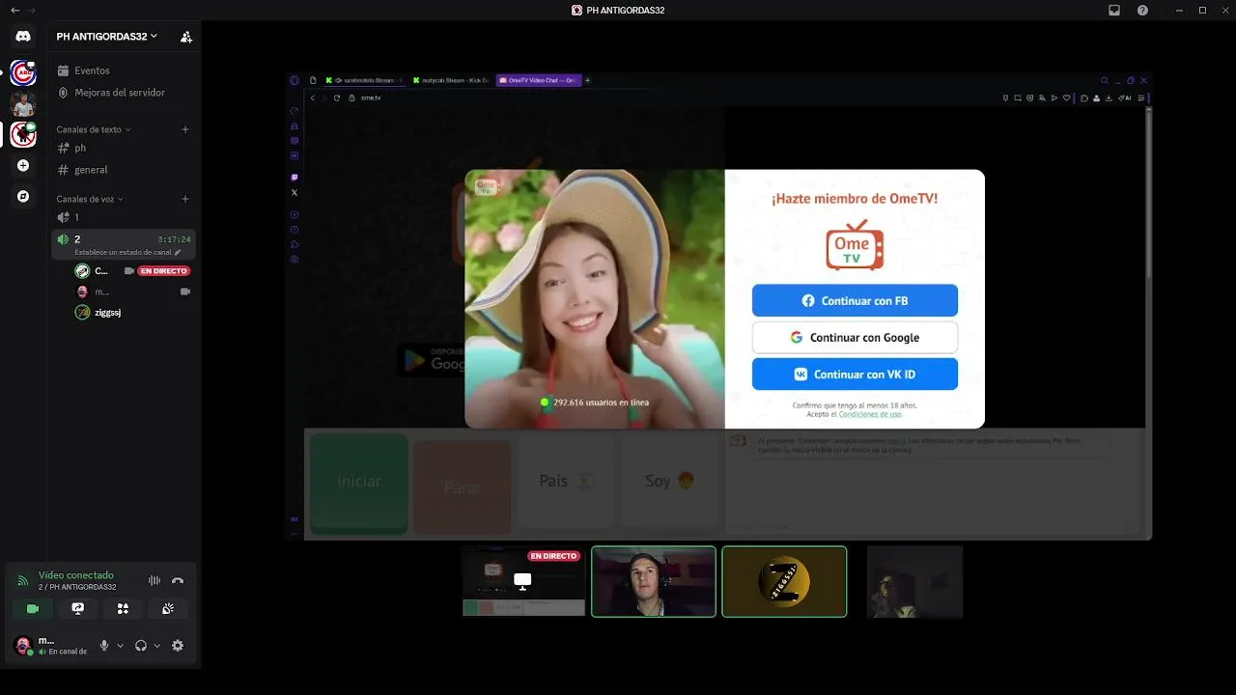Click streamed browser page scrollbar
This screenshot has height=695, width=1236.
pos(1148,193)
